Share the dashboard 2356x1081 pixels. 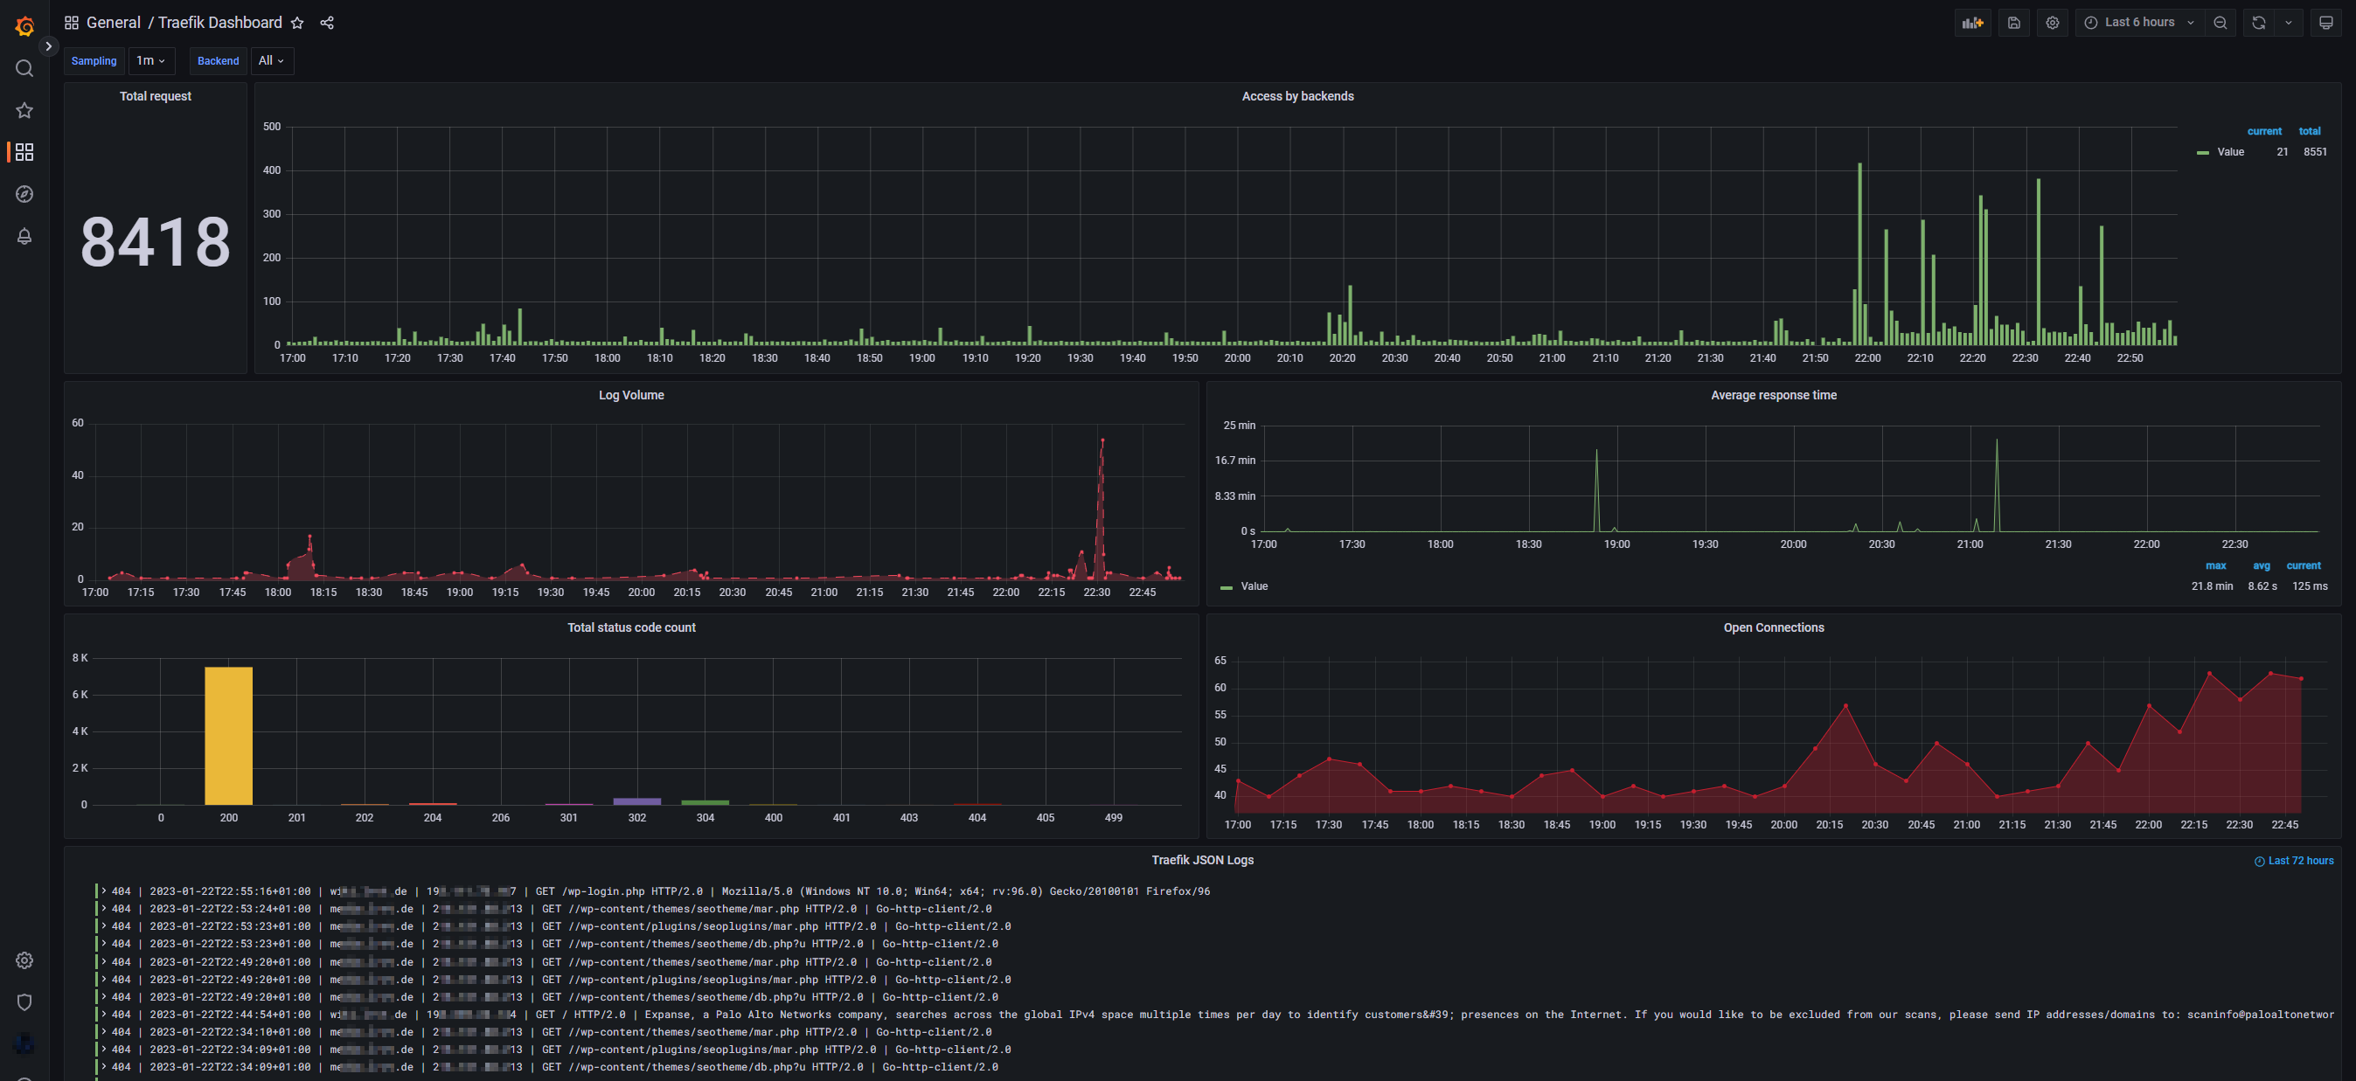(x=326, y=23)
